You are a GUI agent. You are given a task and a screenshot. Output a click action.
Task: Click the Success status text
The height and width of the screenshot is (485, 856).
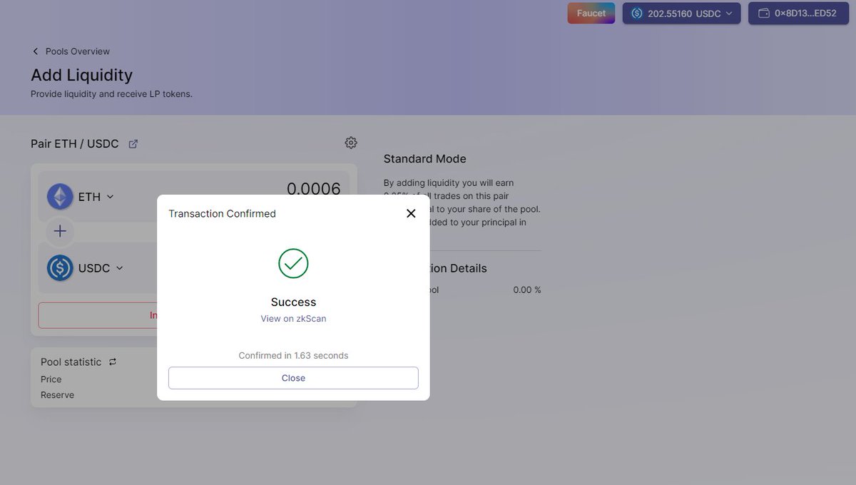click(293, 302)
